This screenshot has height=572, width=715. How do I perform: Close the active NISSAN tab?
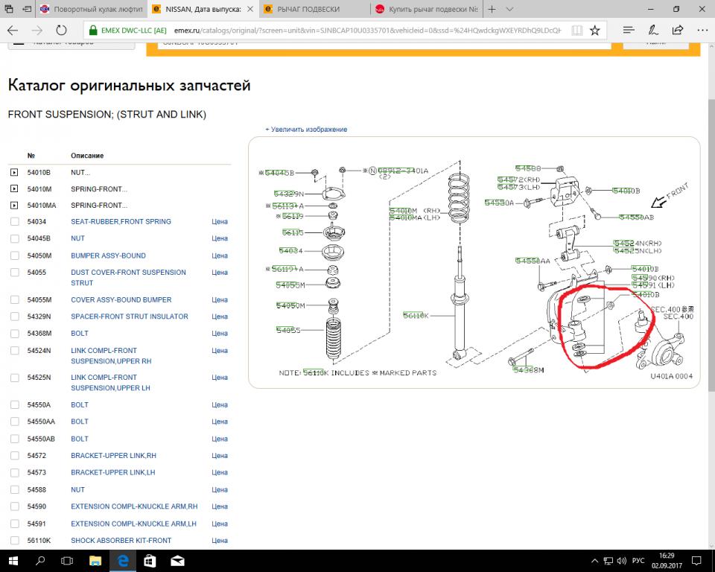click(x=250, y=9)
